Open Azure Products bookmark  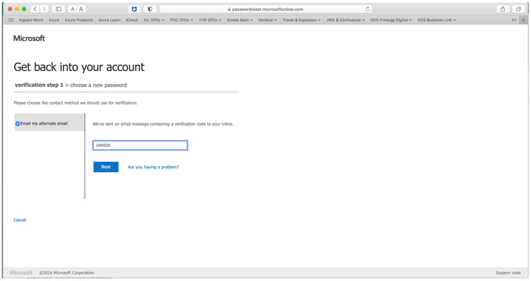(79, 20)
